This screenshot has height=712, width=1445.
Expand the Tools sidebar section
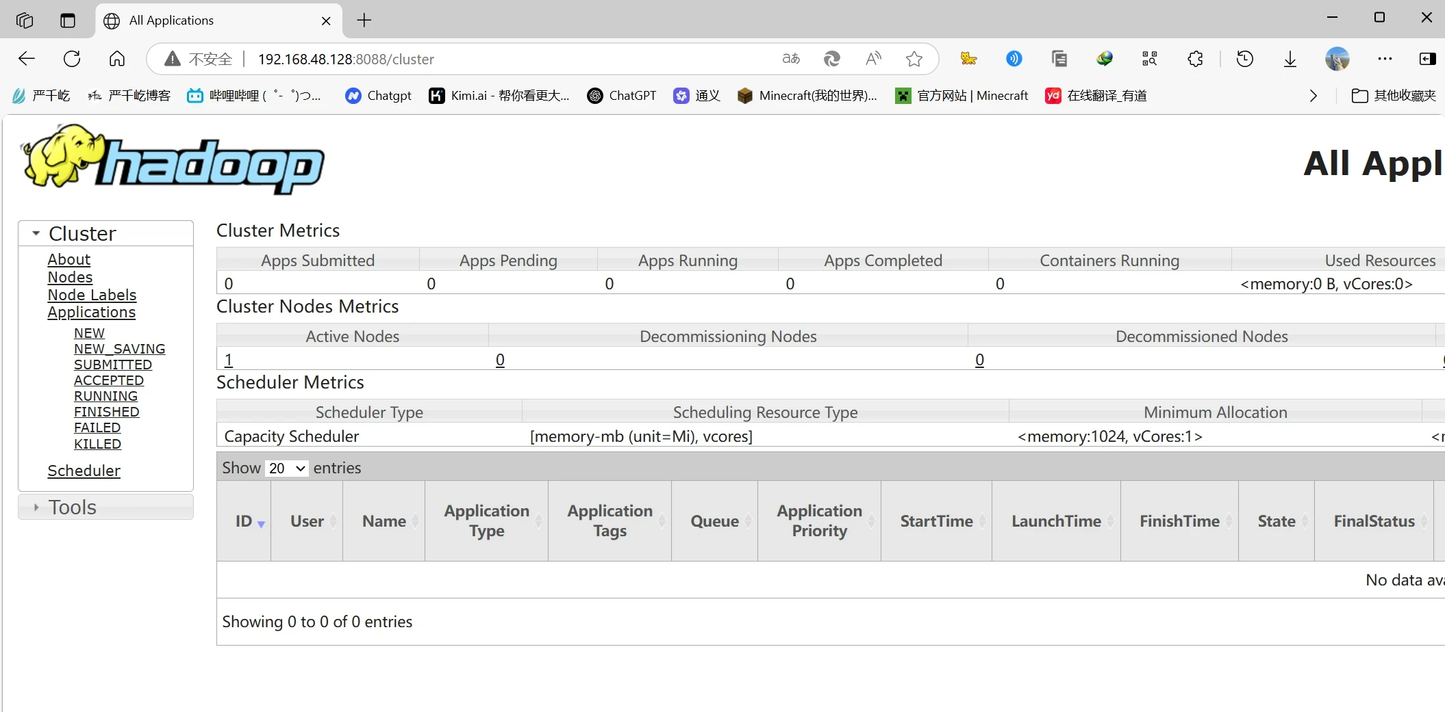tap(36, 507)
